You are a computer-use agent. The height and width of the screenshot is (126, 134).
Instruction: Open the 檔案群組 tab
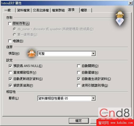58,10
